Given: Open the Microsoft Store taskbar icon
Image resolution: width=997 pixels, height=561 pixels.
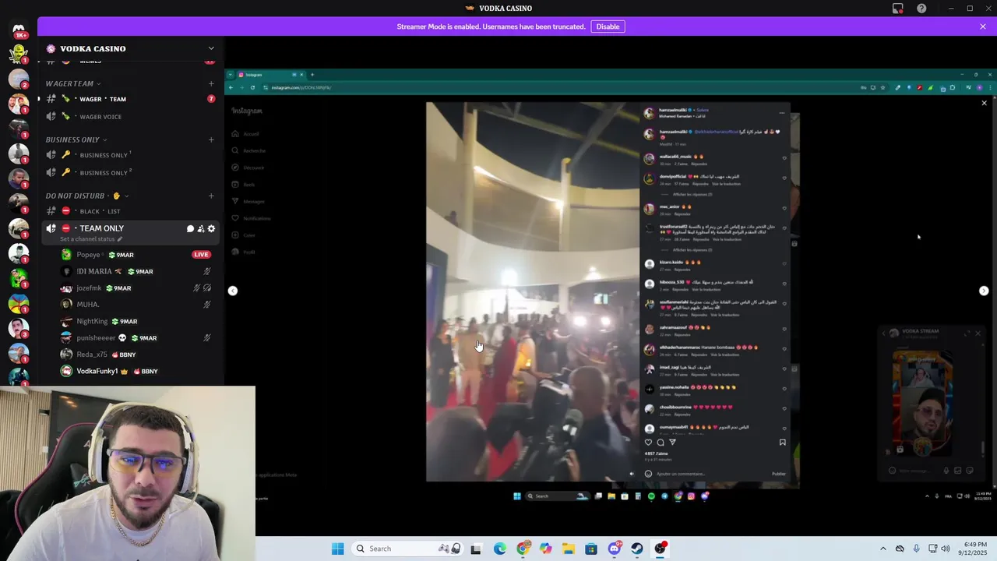Looking at the screenshot, I should pos(591,549).
